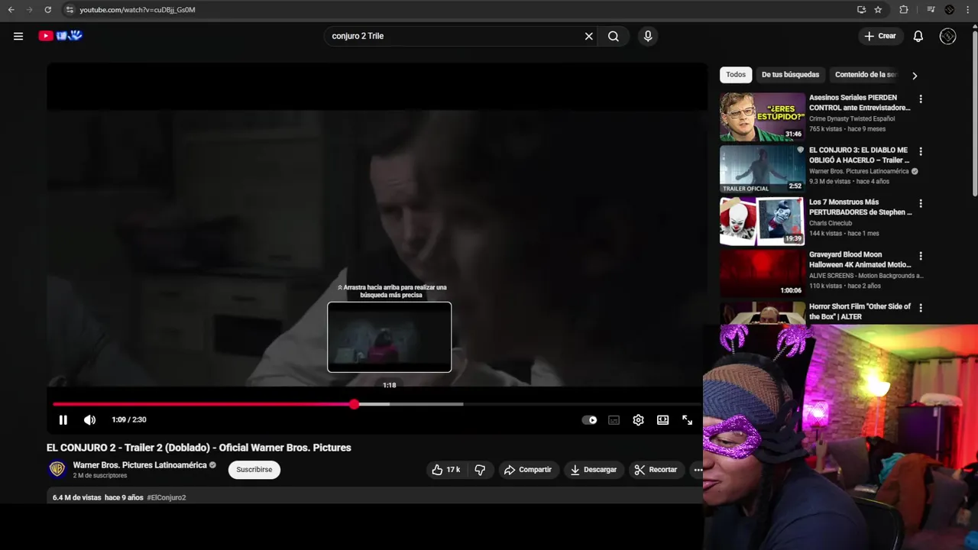Image resolution: width=978 pixels, height=550 pixels.
Task: Open the YouTube hamburger guide menu
Action: coord(18,36)
